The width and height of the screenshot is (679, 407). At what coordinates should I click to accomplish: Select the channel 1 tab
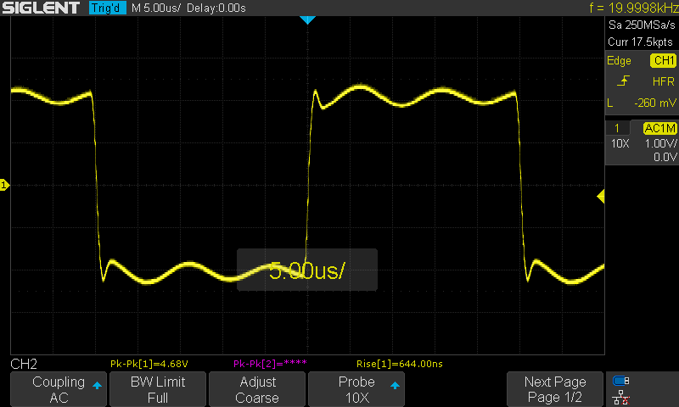[x=617, y=128]
